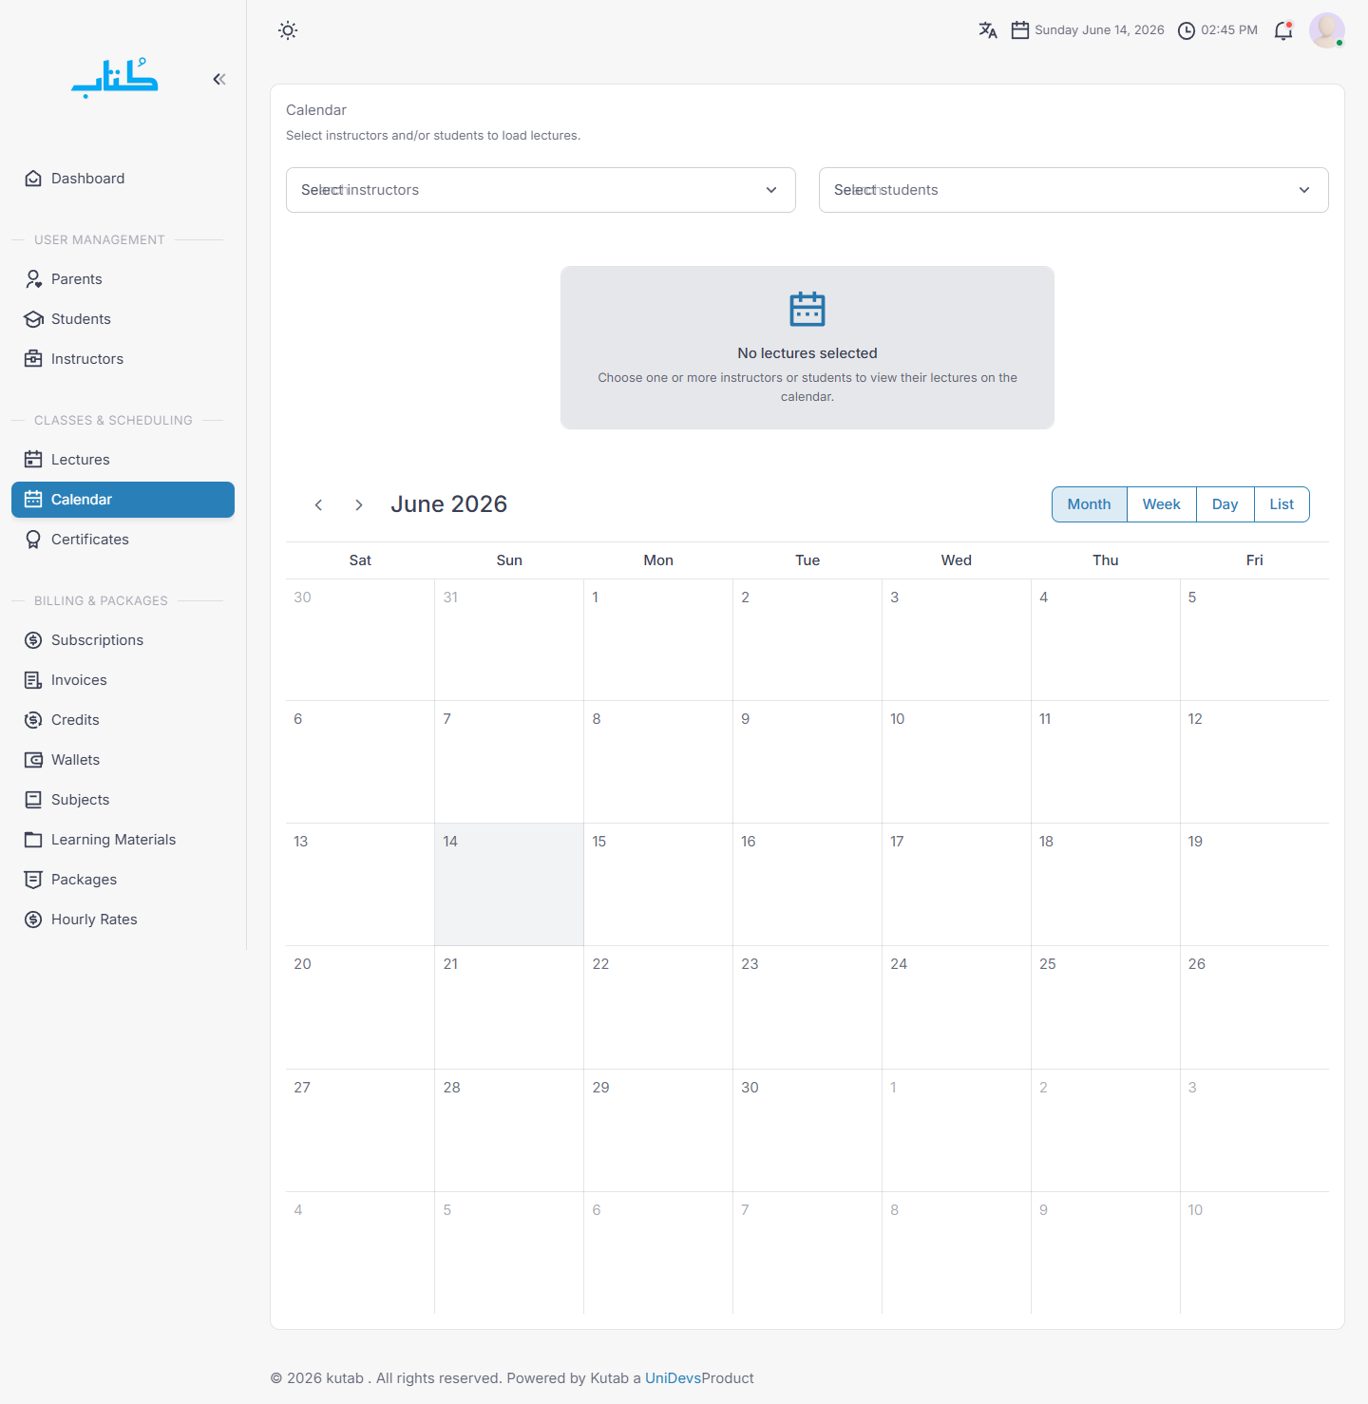
Task: Click the Instructors briefcase icon
Action: tap(33, 359)
